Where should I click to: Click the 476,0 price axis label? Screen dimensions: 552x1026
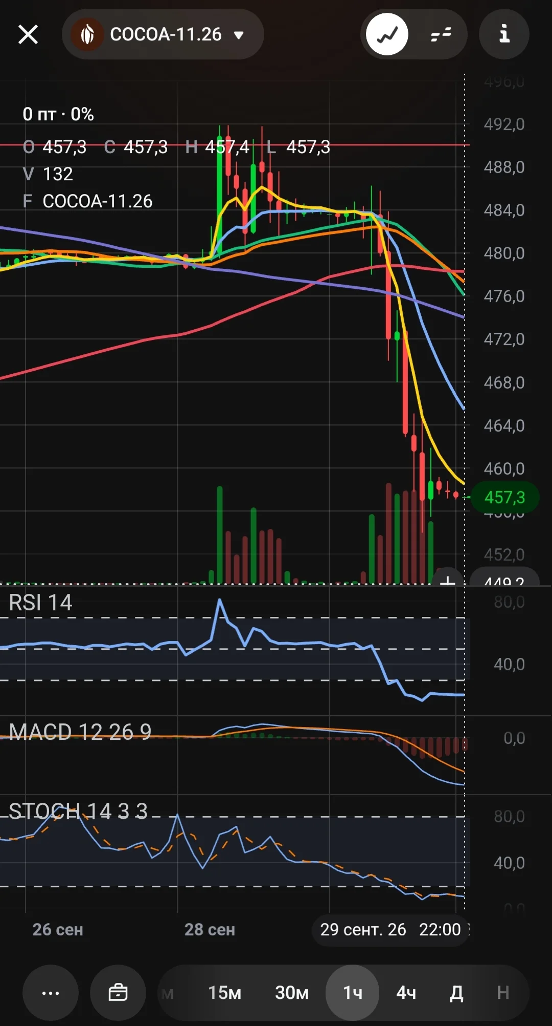tap(504, 296)
